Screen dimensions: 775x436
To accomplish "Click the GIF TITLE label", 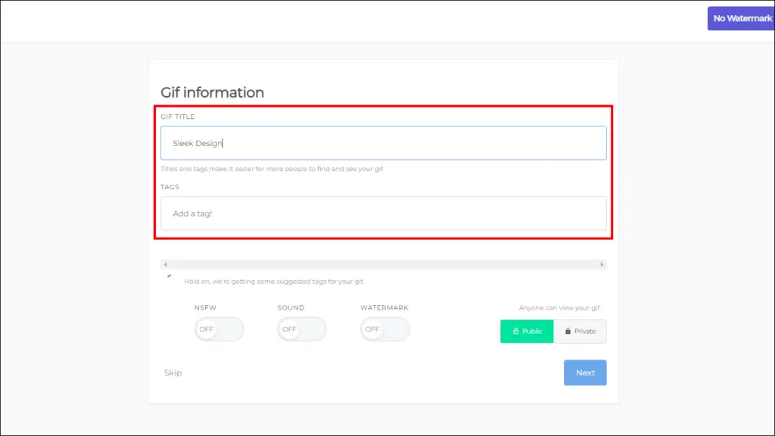I will 177,117.
